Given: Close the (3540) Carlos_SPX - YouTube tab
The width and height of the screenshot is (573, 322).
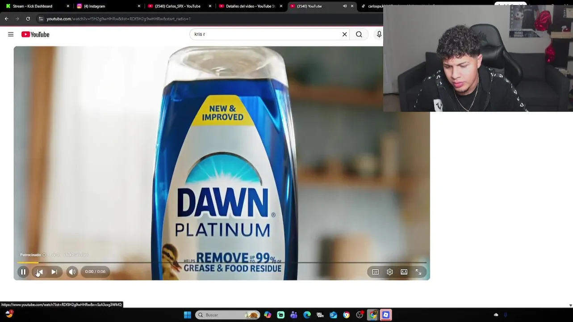Looking at the screenshot, I should click(210, 6).
